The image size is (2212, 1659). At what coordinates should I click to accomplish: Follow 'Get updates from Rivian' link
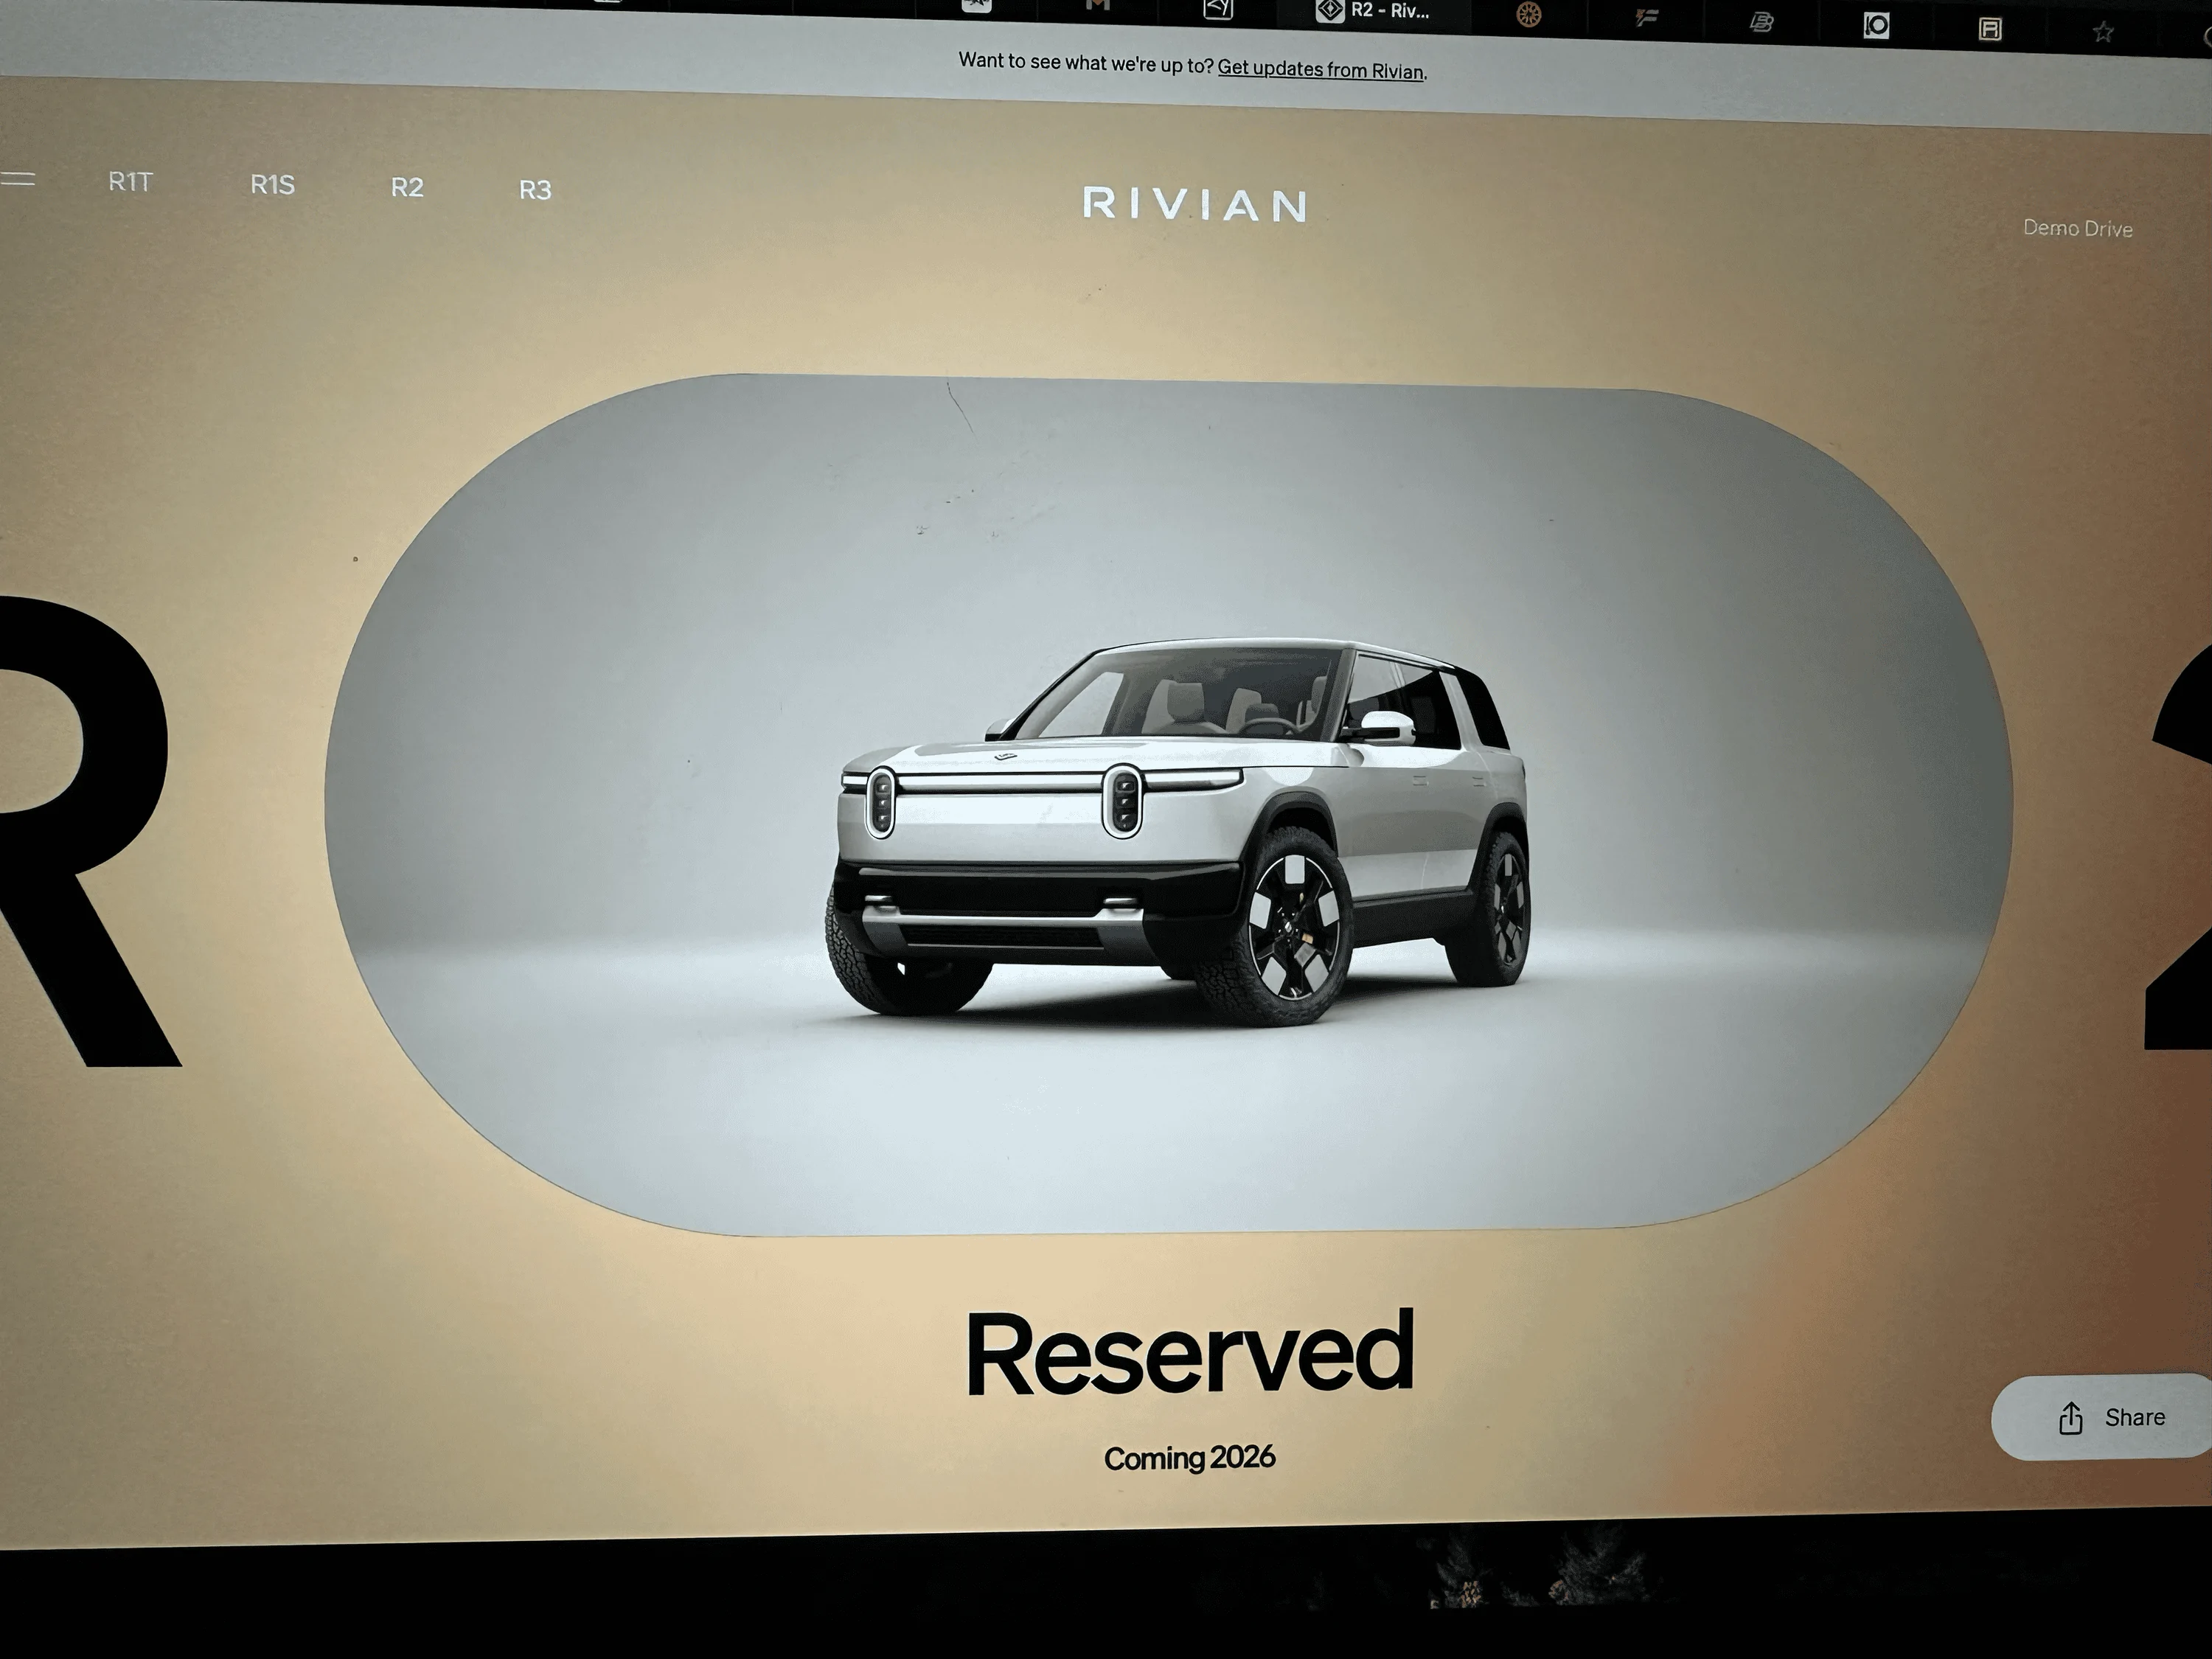point(1321,70)
